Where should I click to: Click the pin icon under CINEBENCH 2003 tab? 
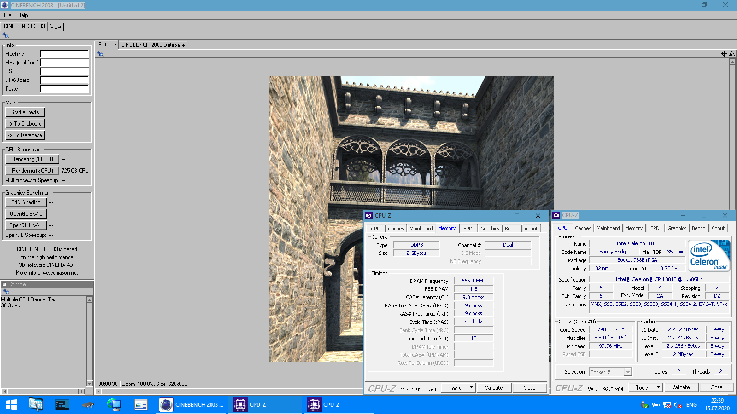tap(6, 35)
